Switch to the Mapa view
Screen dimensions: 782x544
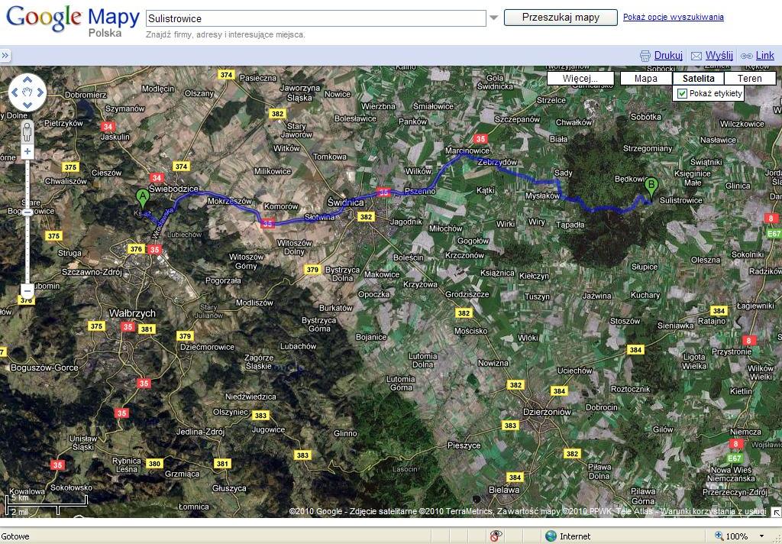pos(645,78)
